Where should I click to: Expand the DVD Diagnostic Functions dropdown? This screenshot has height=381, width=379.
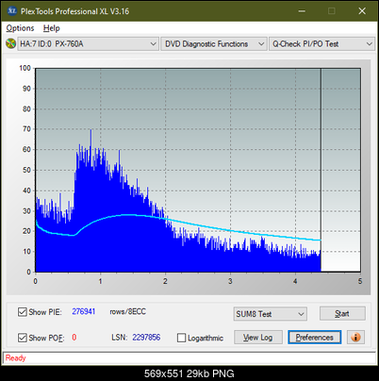(x=214, y=44)
